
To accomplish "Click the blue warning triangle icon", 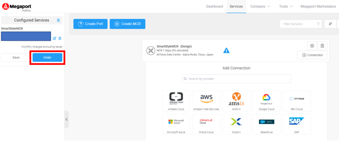I will [226, 50].
